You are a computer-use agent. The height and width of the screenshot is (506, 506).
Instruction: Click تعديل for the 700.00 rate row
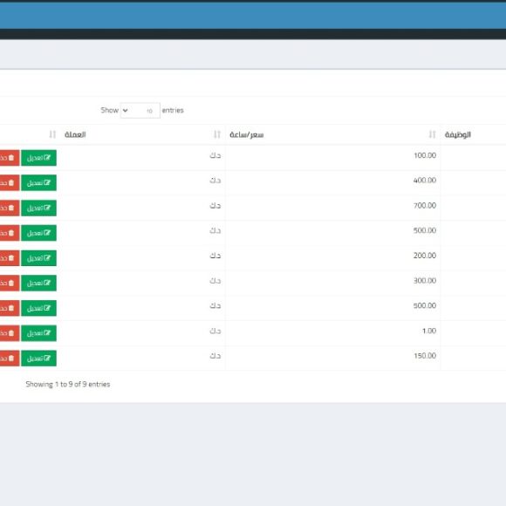coord(38,208)
